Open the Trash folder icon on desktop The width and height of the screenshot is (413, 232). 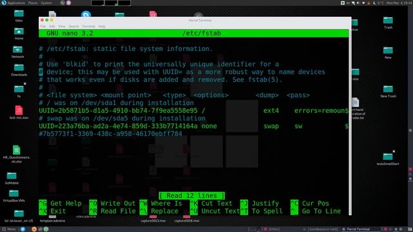coord(388,23)
